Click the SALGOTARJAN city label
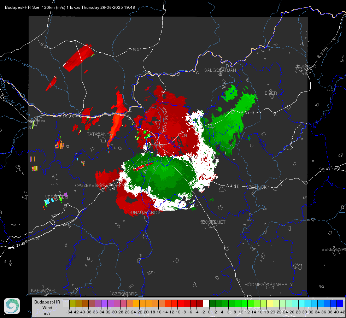Viewport: 346px width, 318px height. (x=220, y=70)
